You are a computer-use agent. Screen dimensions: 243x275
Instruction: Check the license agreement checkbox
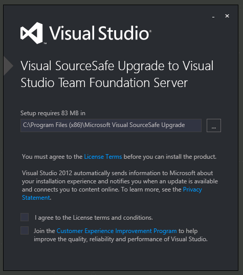click(25, 217)
